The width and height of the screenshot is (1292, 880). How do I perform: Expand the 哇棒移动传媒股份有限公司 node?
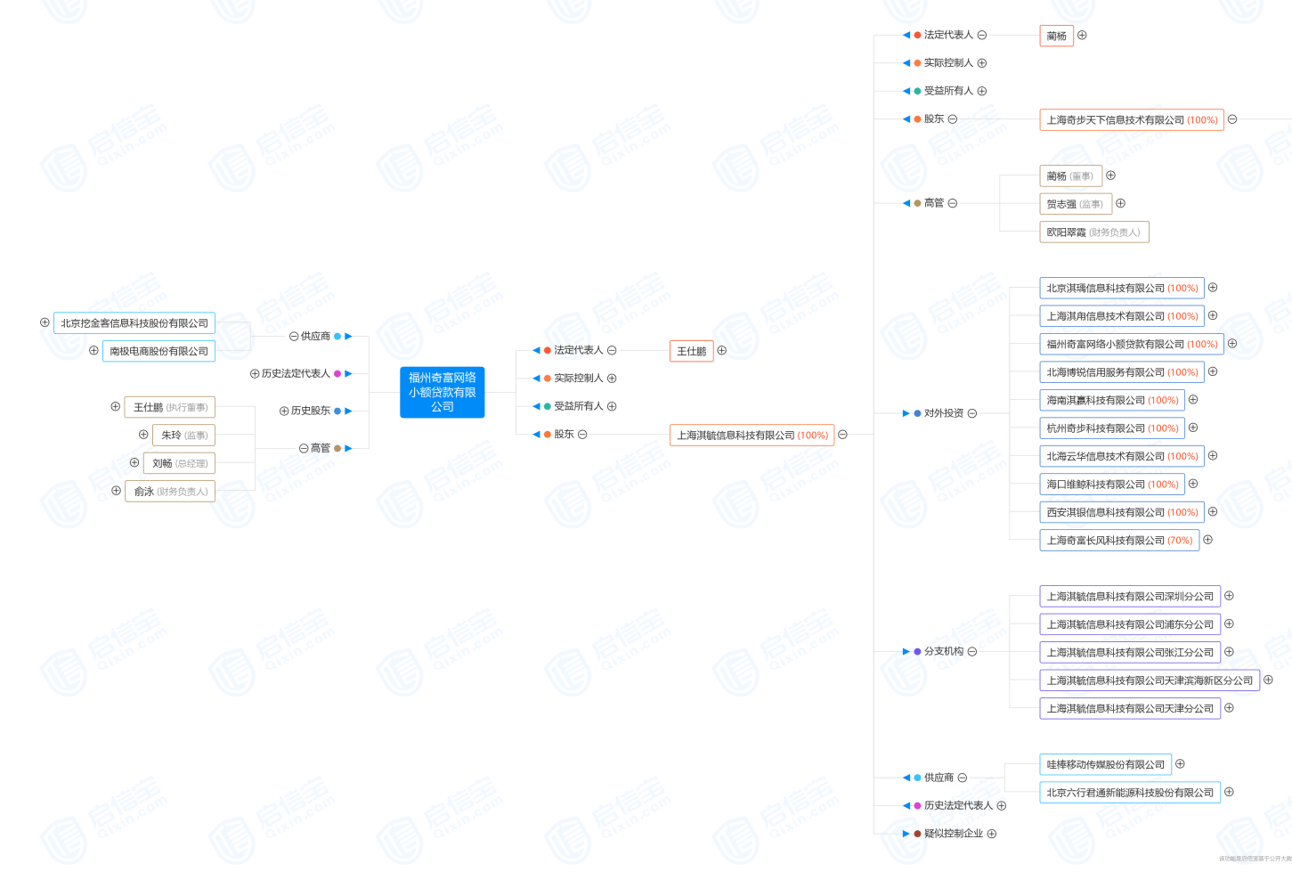1181,763
